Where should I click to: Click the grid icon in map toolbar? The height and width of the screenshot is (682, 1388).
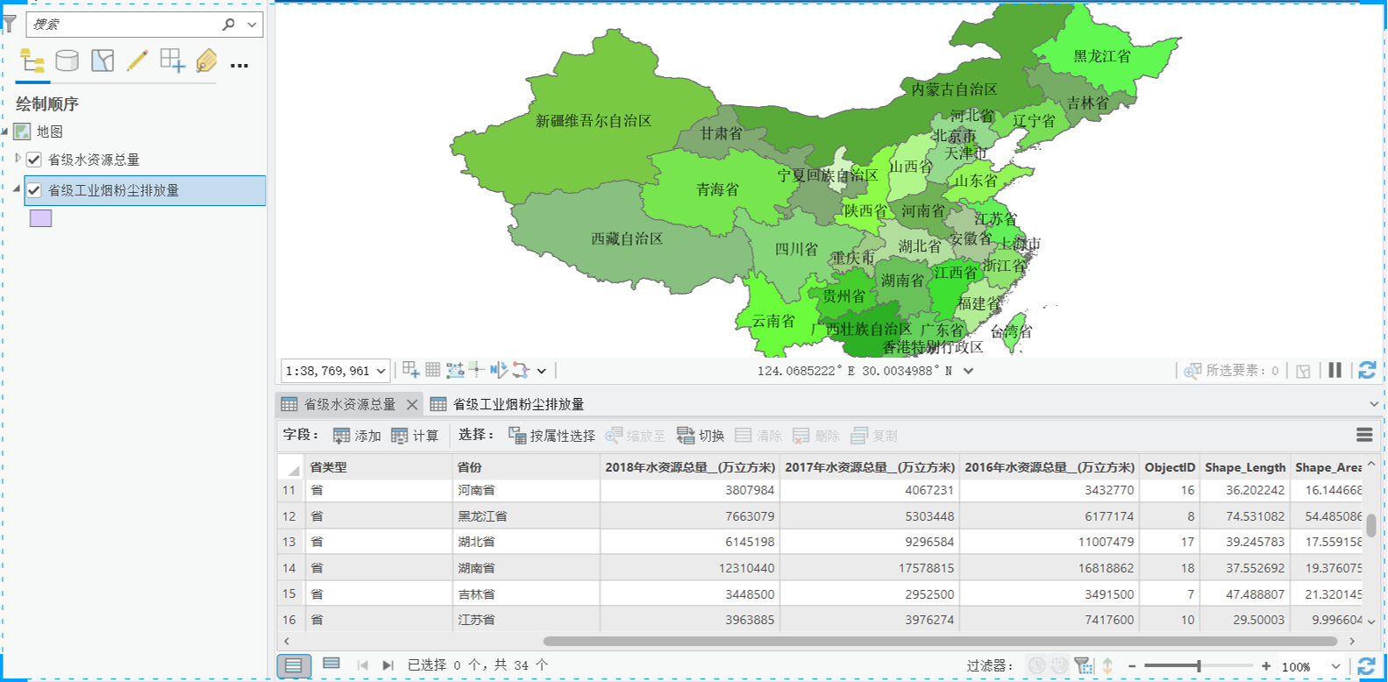coord(433,370)
